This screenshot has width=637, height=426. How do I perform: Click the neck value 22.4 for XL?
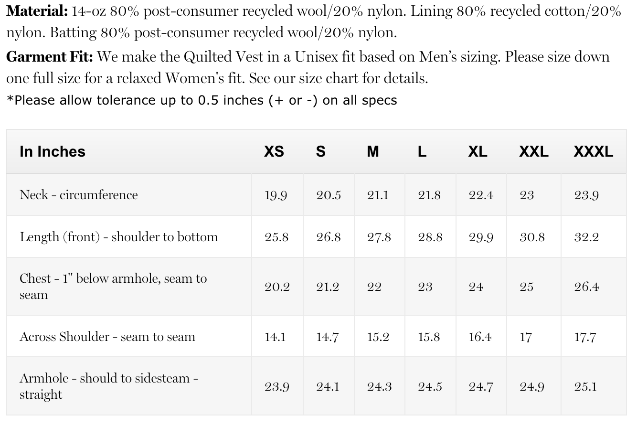(481, 195)
